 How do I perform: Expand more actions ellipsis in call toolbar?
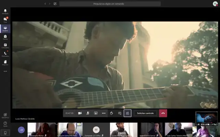pyautogui.click(x=103, y=113)
